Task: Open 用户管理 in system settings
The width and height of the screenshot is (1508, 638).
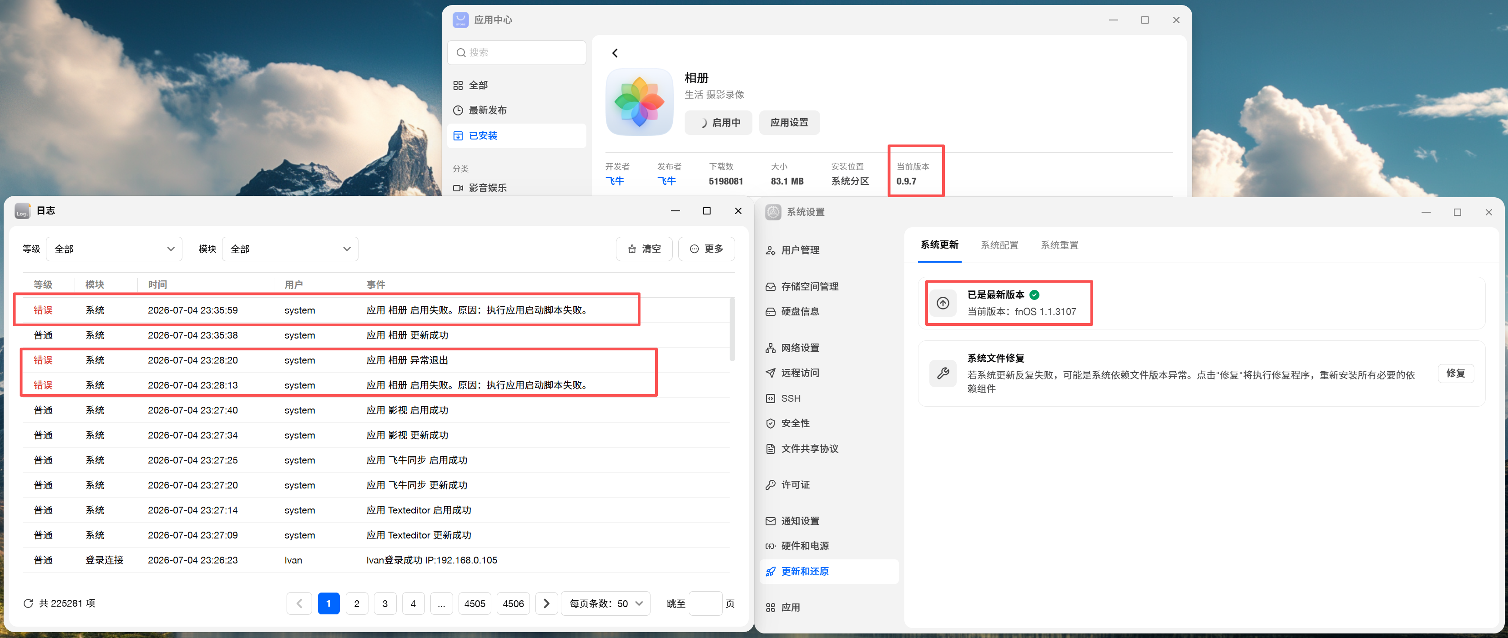Action: point(829,250)
